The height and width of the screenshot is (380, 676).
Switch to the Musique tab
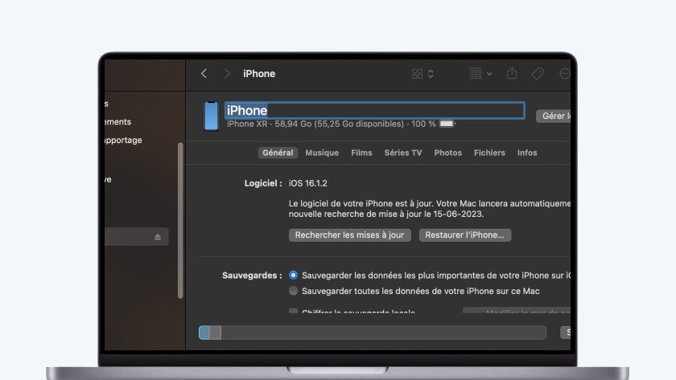pyautogui.click(x=322, y=153)
